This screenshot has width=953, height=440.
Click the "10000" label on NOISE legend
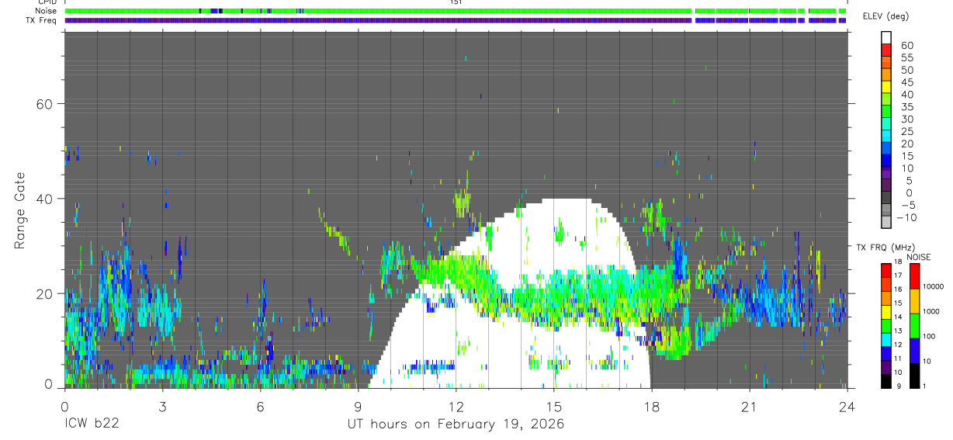[933, 286]
